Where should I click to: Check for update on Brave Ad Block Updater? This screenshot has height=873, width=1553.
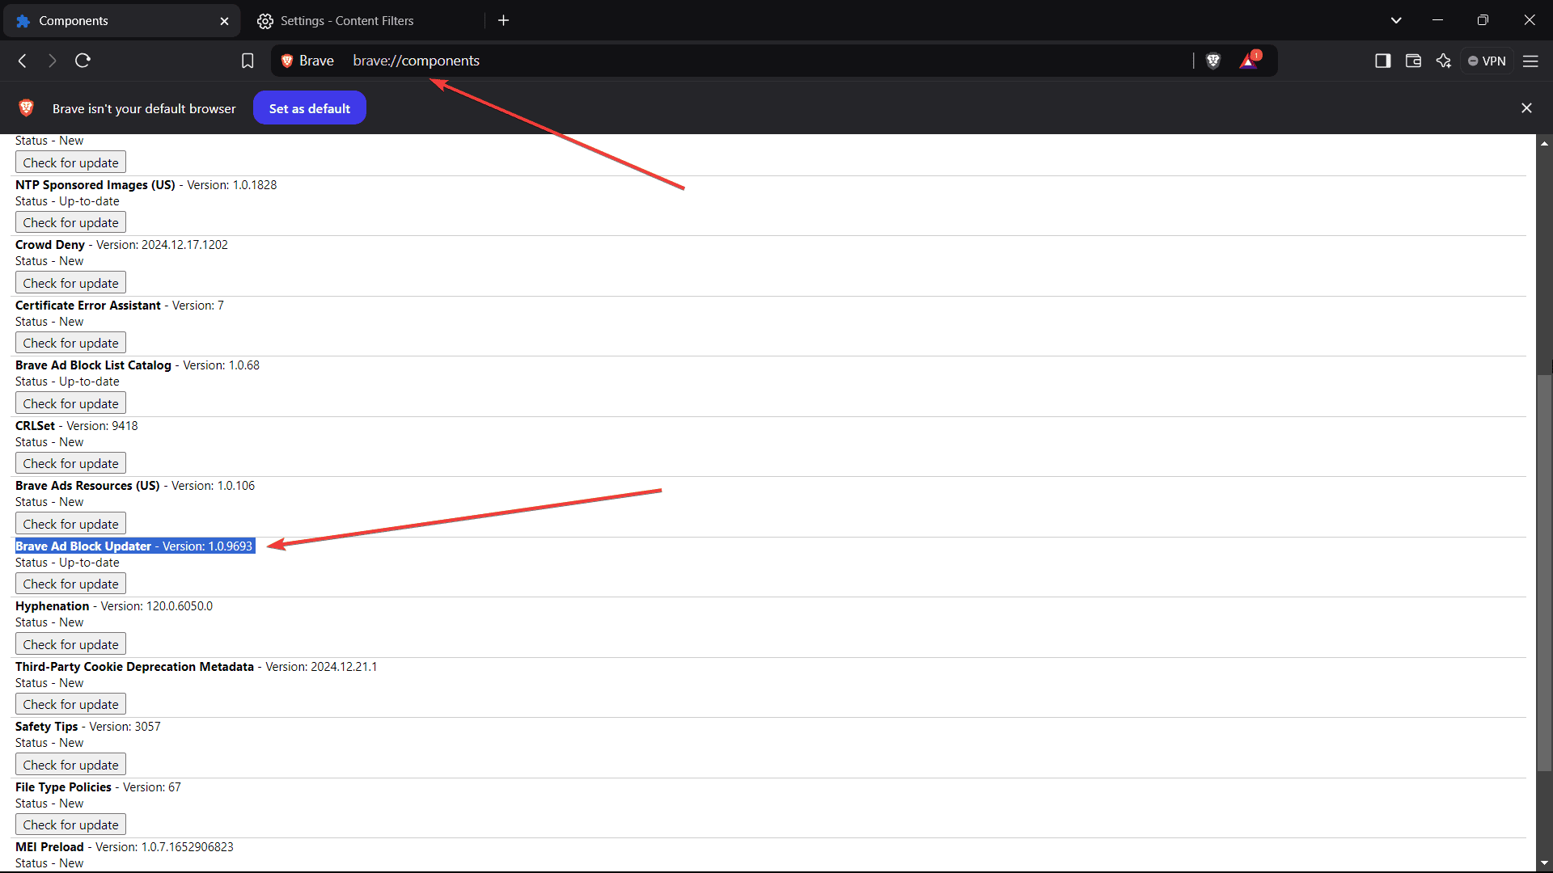point(70,583)
